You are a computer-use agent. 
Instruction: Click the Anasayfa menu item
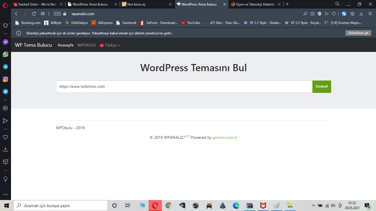point(66,45)
